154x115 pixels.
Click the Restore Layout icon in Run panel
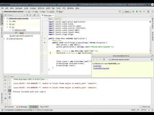coord(5,98)
